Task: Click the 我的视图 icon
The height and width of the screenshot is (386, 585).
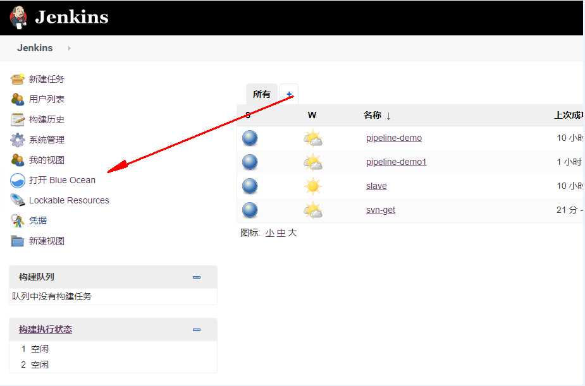Action: click(x=17, y=160)
